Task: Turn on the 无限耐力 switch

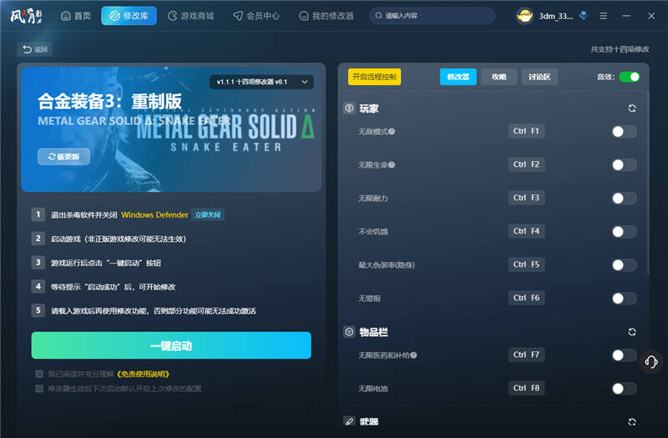Action: [624, 199]
